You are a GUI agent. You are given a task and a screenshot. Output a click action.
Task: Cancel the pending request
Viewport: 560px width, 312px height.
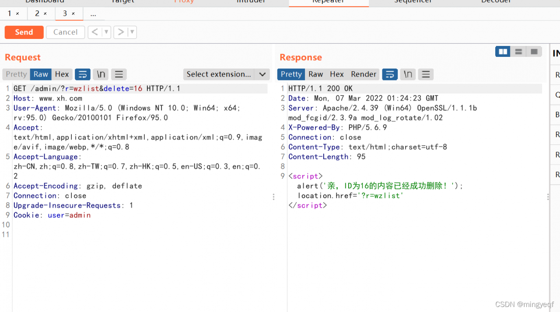click(x=65, y=32)
